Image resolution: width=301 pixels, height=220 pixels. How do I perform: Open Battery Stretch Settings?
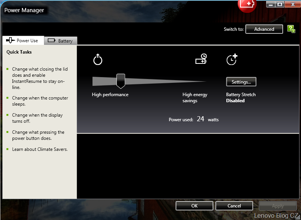(241, 82)
